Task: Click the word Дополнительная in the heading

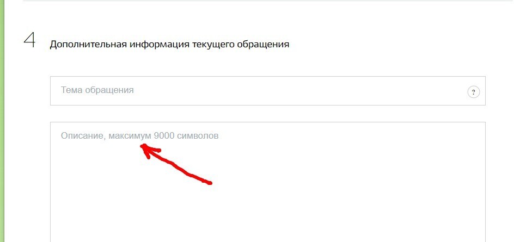Action: coord(88,44)
